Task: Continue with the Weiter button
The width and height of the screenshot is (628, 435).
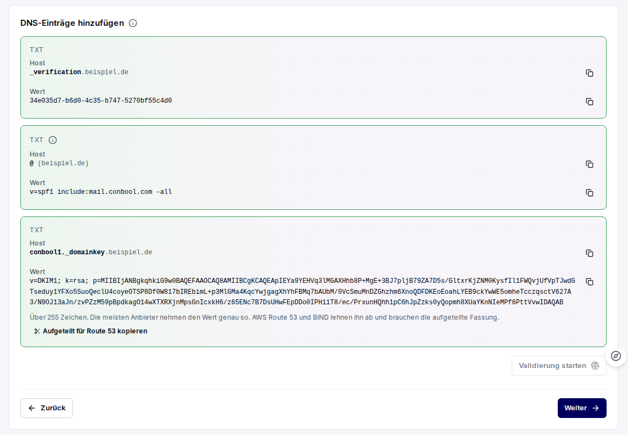Action: [x=581, y=408]
